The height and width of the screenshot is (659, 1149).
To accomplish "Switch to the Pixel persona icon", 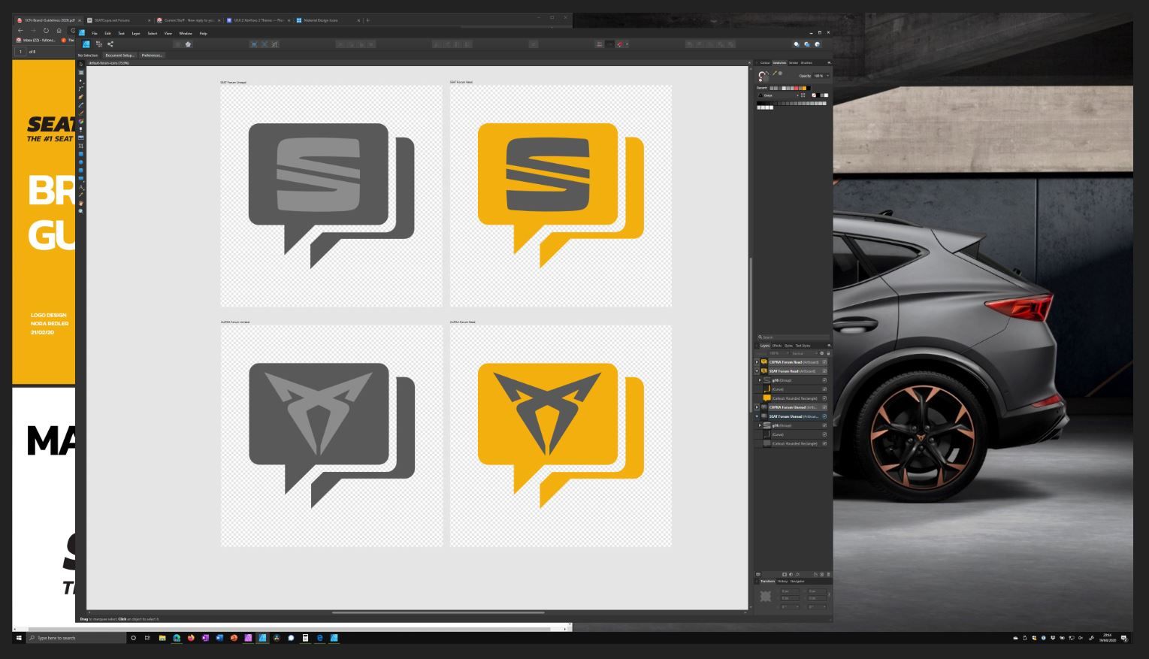I will tap(98, 44).
